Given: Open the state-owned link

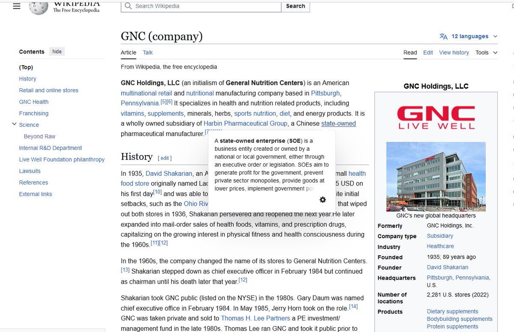Looking at the screenshot, I should [x=338, y=124].
